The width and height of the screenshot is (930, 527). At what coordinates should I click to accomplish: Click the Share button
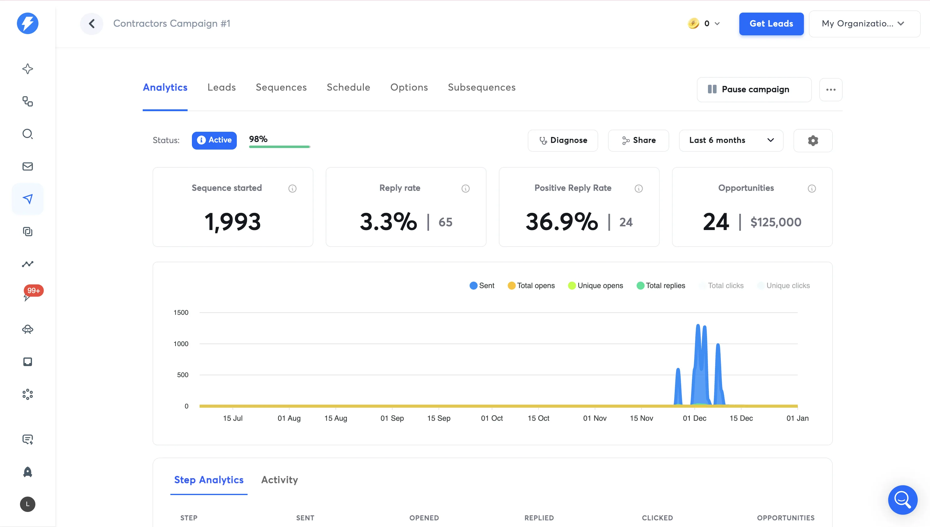(638, 140)
